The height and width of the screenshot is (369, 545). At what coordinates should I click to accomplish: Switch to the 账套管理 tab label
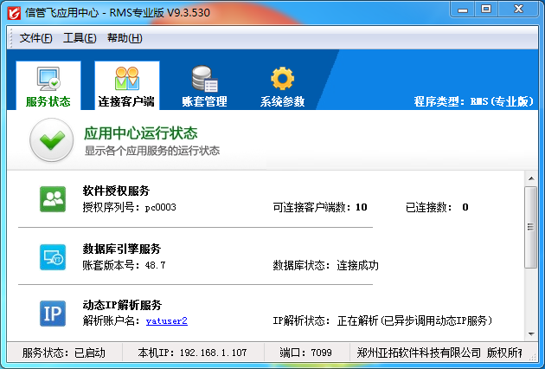[x=204, y=101]
